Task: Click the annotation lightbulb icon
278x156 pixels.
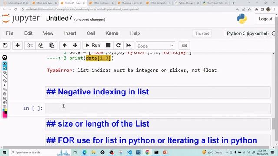Action: coord(5,58)
